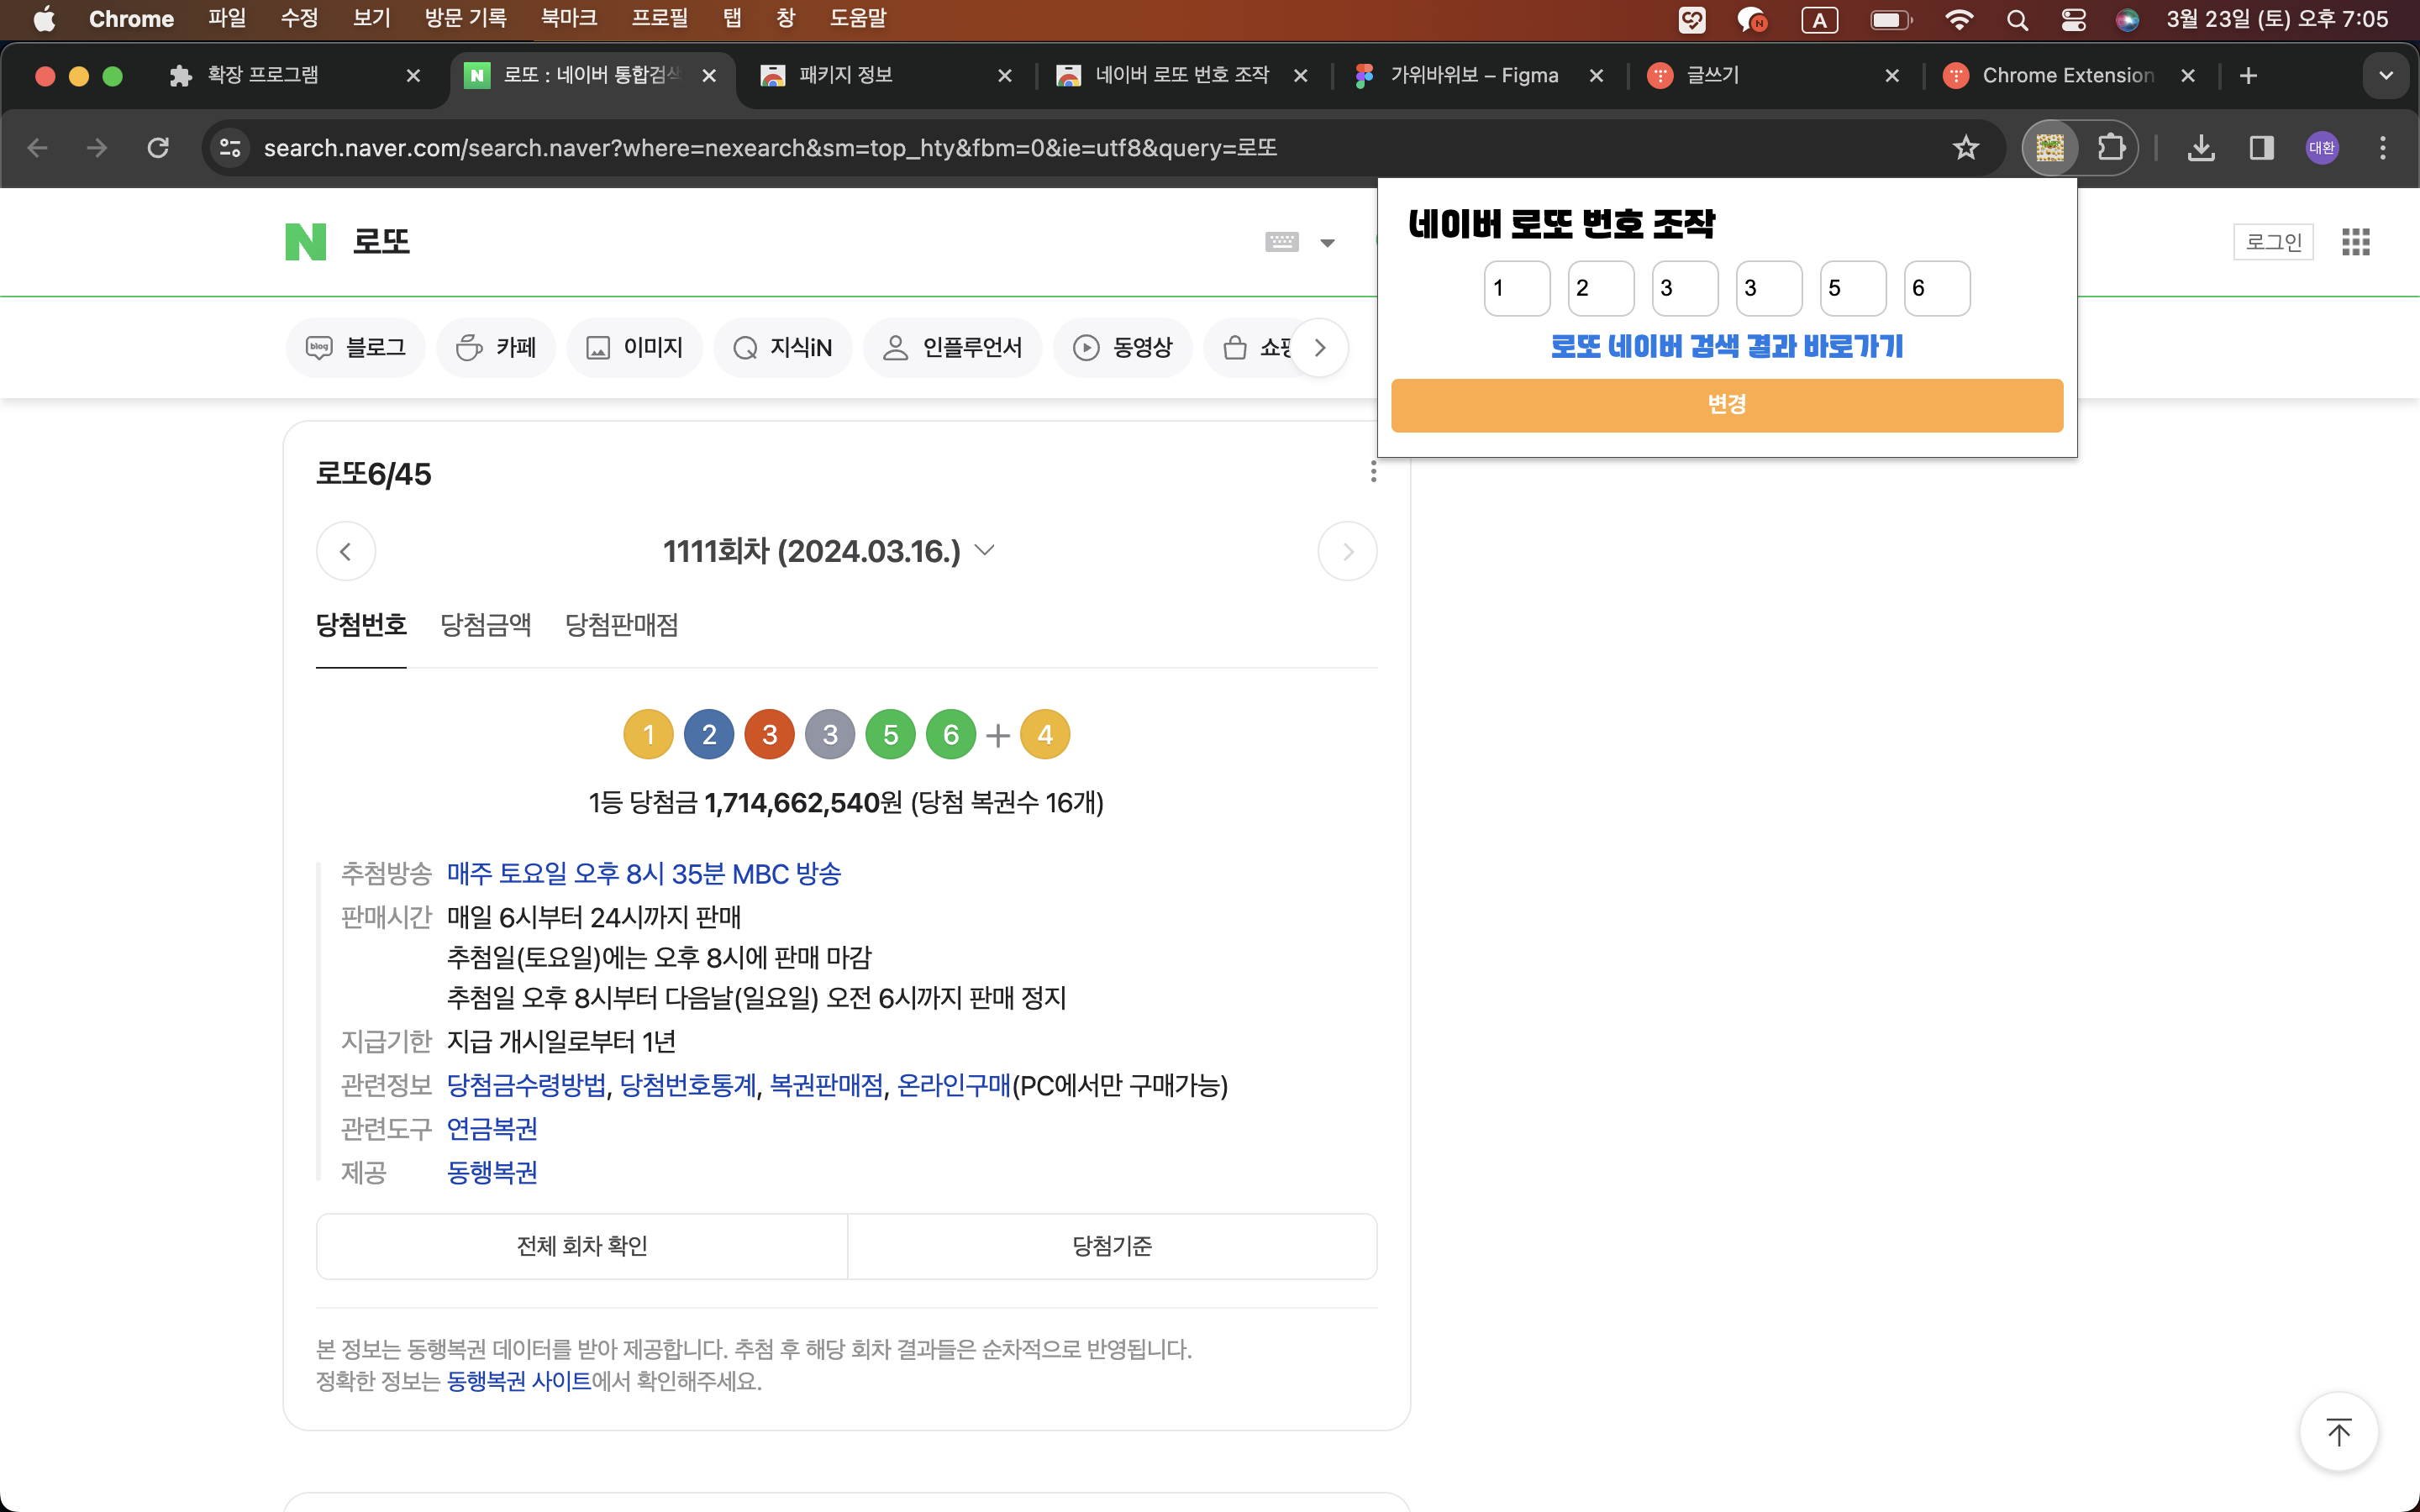Open the Chrome extensions puzzle icon
Viewport: 2420px width, 1512px height.
(x=2110, y=148)
